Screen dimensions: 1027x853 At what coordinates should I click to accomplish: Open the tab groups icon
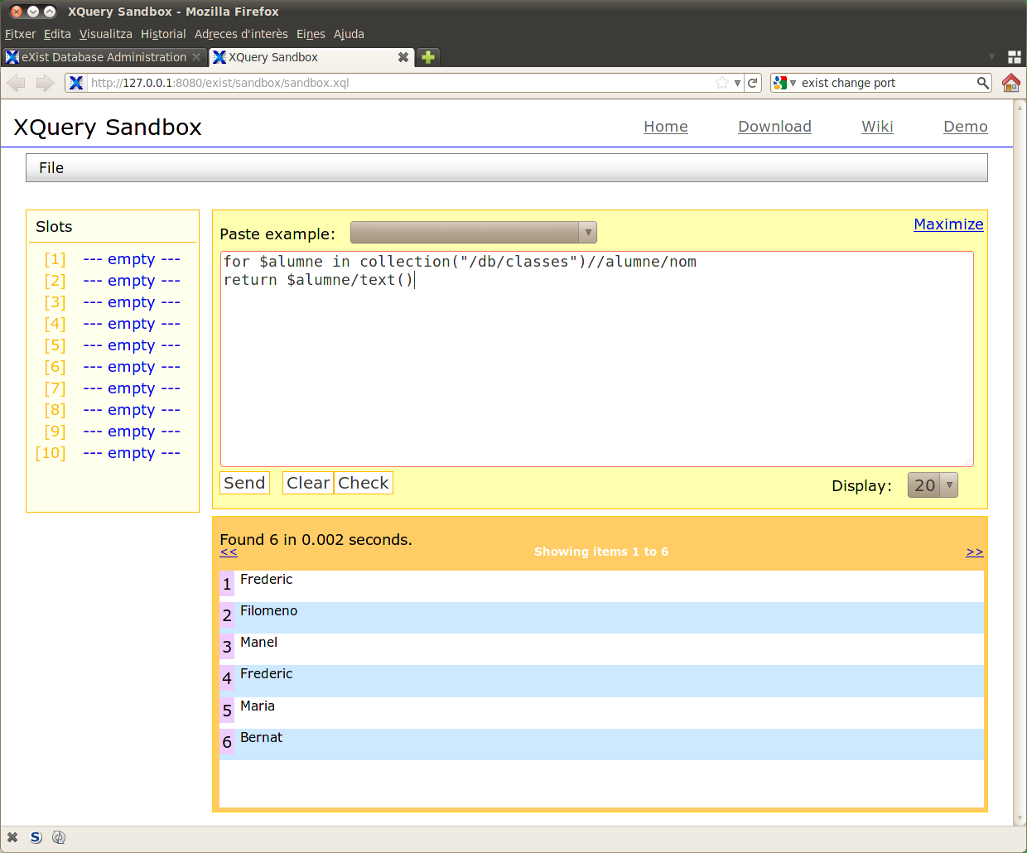[x=1014, y=57]
